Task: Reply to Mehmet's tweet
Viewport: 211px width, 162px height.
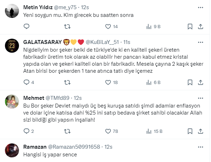Action: pyautogui.click(x=26, y=131)
